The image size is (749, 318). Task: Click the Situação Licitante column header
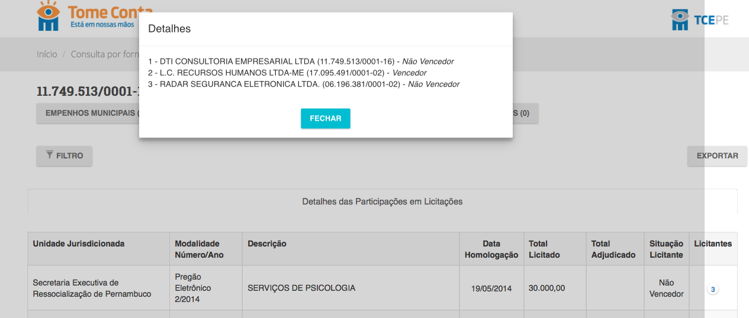pos(666,249)
